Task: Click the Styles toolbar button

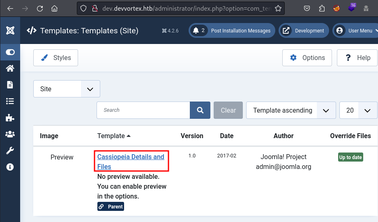Action: tap(56, 58)
